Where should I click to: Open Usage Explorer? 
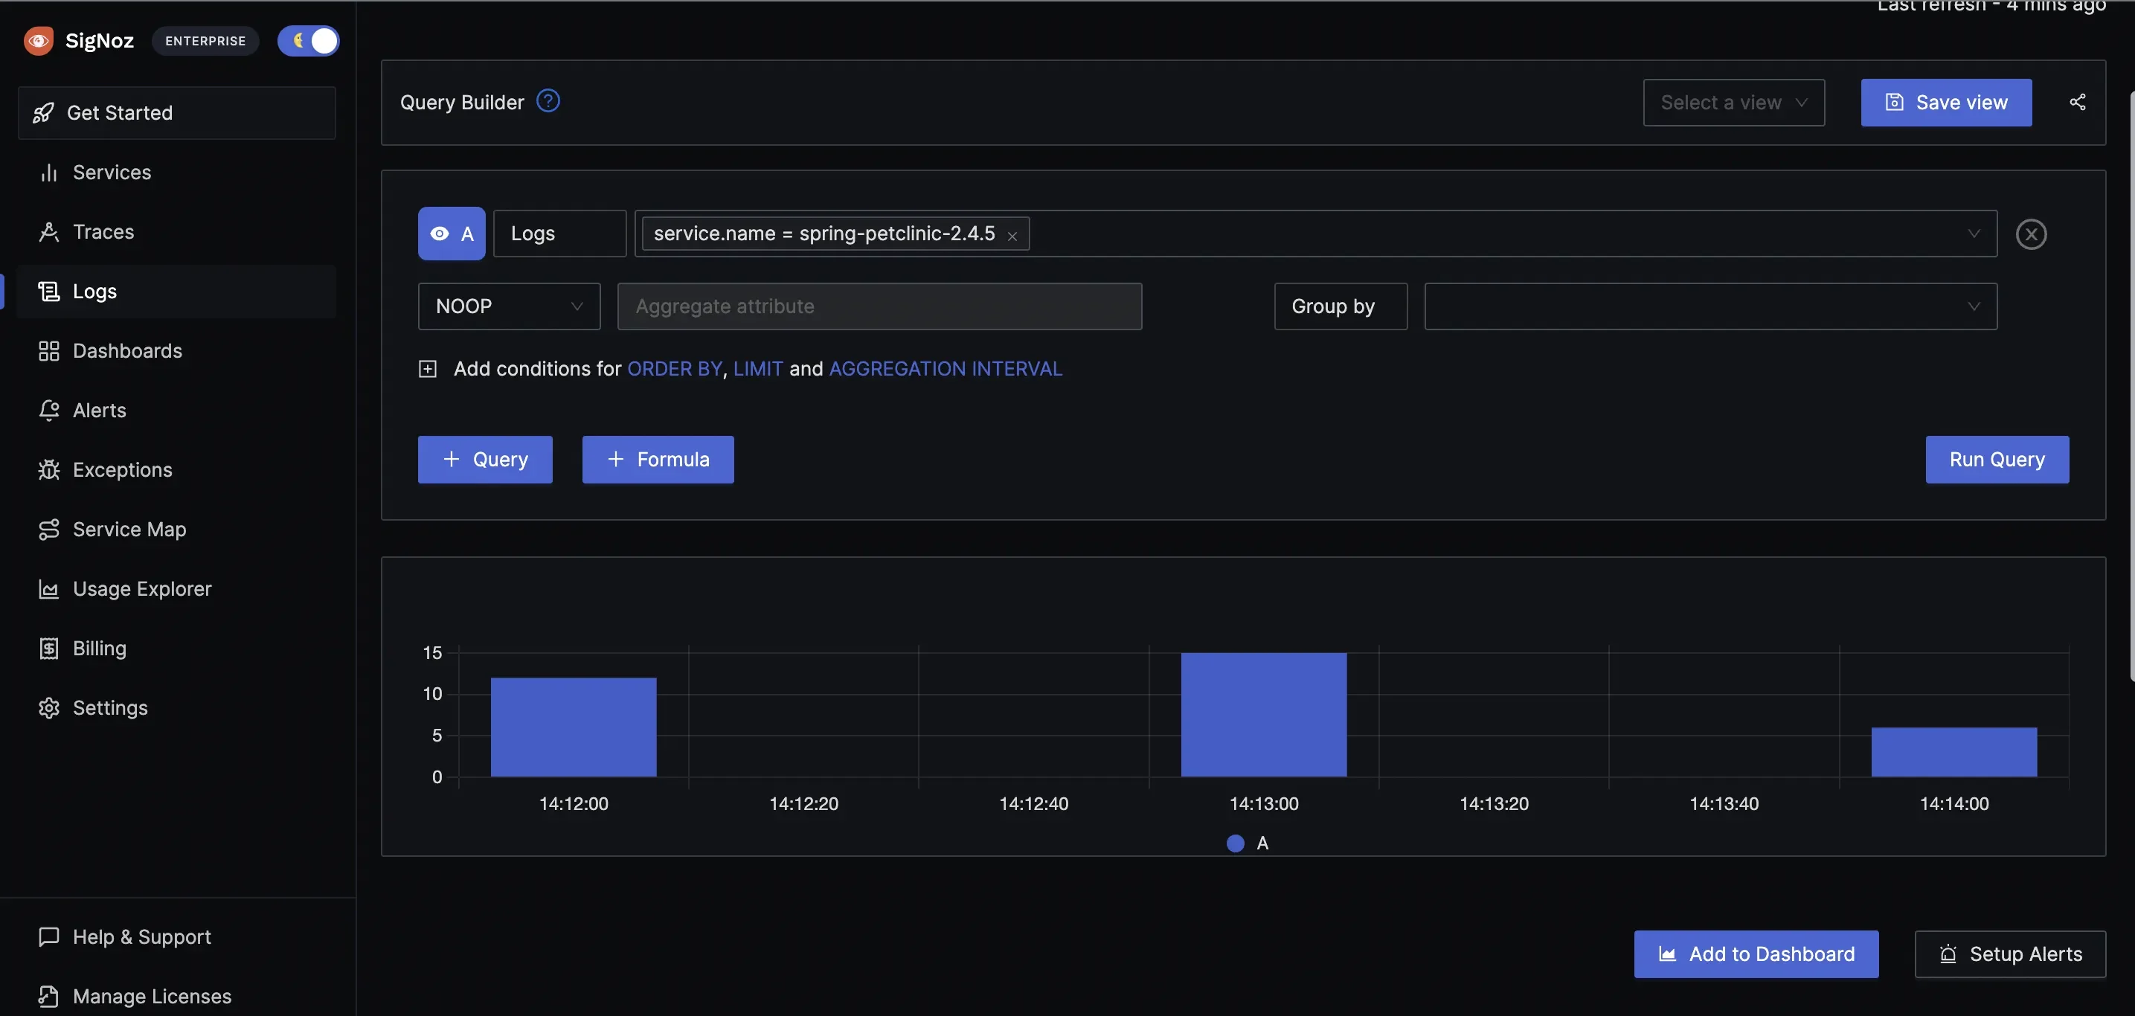[x=176, y=589]
